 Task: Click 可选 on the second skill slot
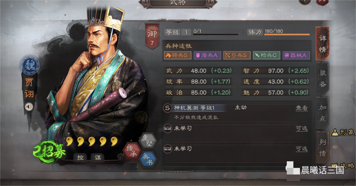(302, 128)
